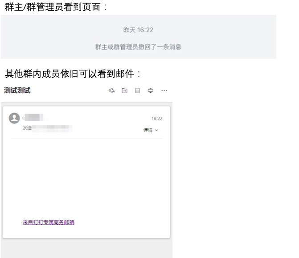The image size is (299, 258).
Task: Move email to folder icon
Action: pyautogui.click(x=124, y=90)
